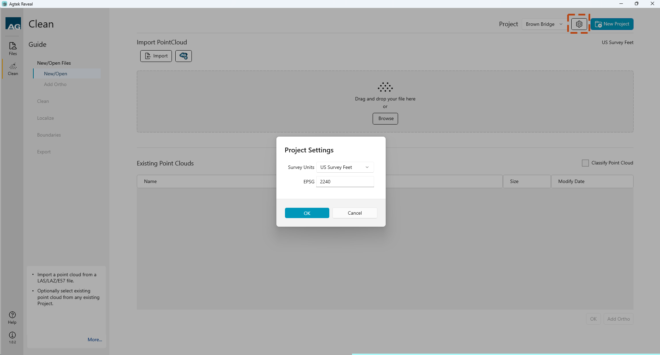Select New/Open in the guide
Viewport: 660px width, 355px height.
click(56, 74)
